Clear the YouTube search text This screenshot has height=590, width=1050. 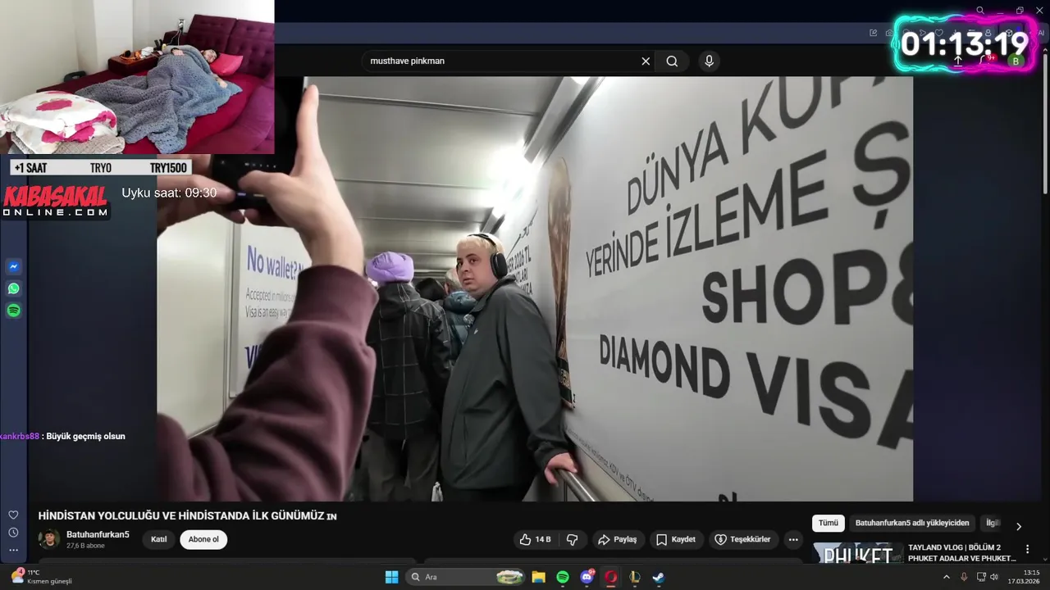tap(646, 61)
